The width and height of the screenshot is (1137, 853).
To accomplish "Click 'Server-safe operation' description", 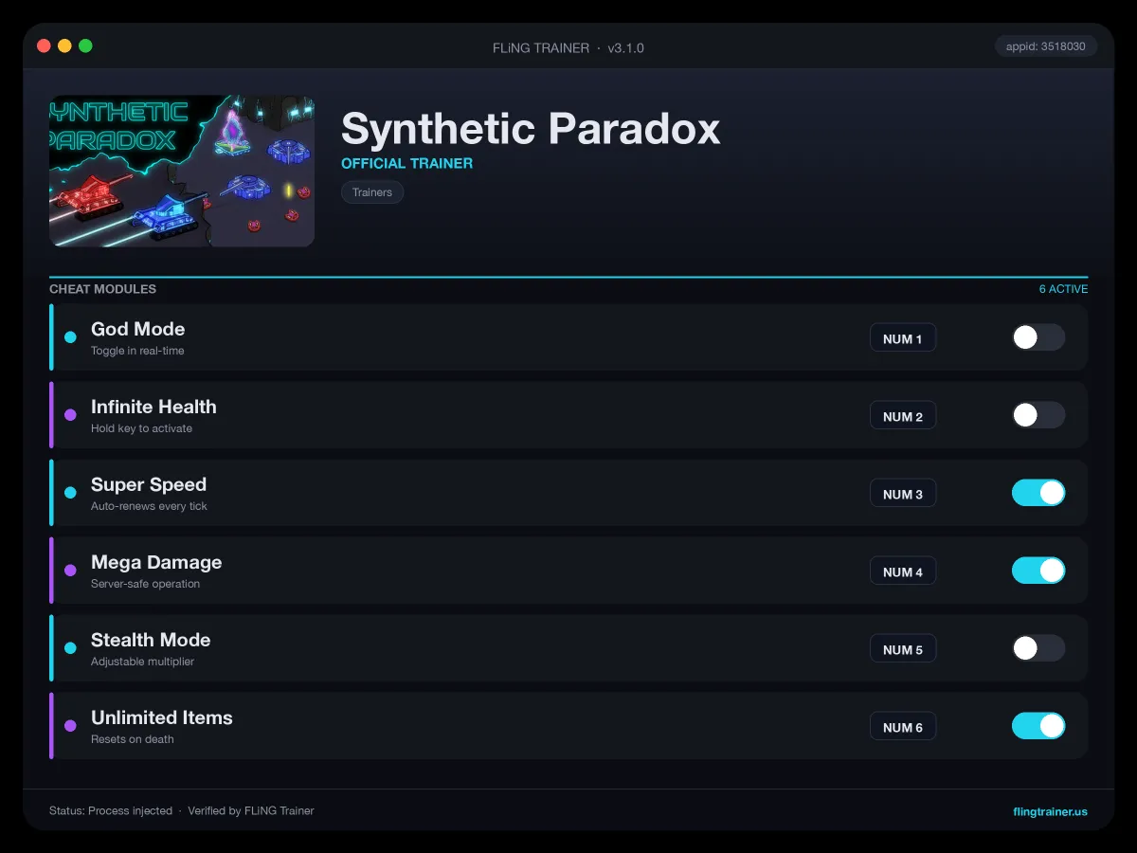I will click(145, 584).
